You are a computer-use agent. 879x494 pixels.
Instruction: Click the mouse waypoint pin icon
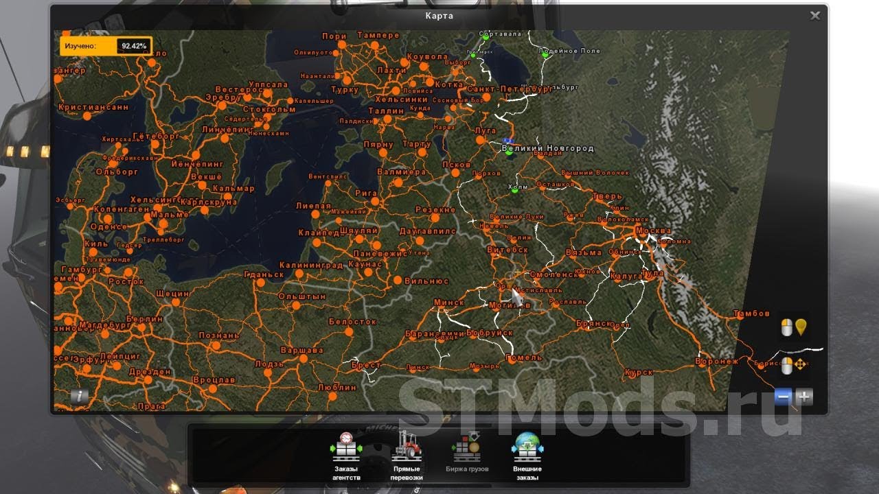point(794,328)
